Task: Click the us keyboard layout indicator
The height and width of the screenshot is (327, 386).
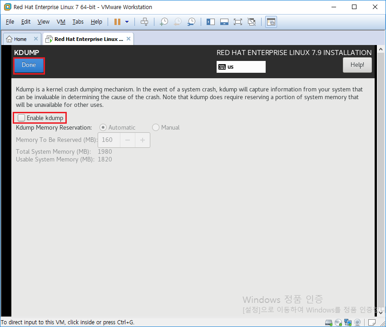Action: click(x=241, y=67)
